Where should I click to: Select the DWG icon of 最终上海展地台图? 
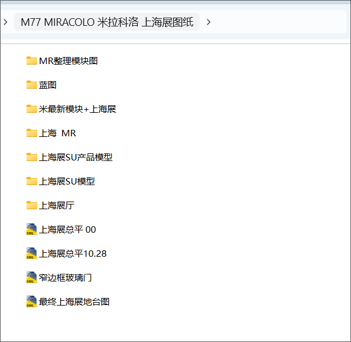point(32,302)
